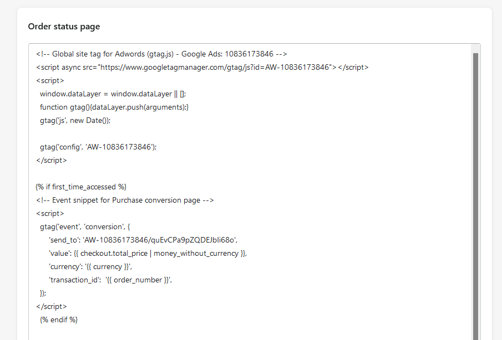
Task: Click the 'window.dataLayer = window.dataLayer || [];' line
Action: pos(113,94)
